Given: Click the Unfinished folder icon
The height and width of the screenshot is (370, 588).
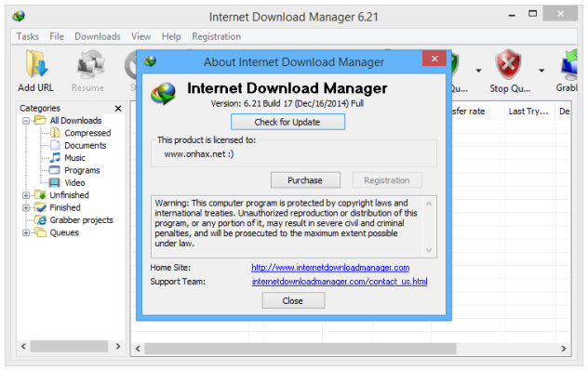Looking at the screenshot, I should [40, 195].
